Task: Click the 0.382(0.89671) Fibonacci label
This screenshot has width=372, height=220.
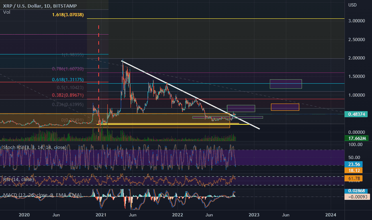Action: 68,95
